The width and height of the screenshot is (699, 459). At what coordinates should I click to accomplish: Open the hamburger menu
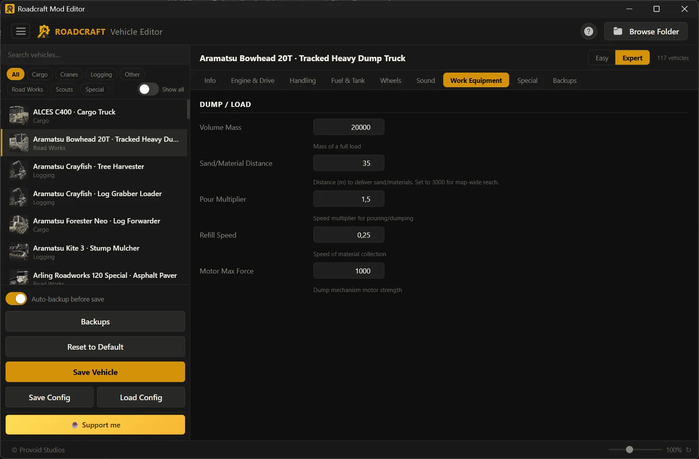coord(21,31)
